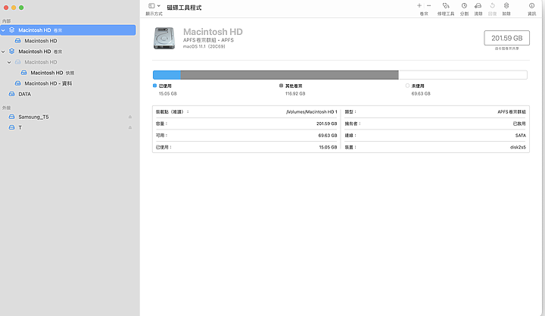Click the 內部 sidebar section header

coord(6,21)
